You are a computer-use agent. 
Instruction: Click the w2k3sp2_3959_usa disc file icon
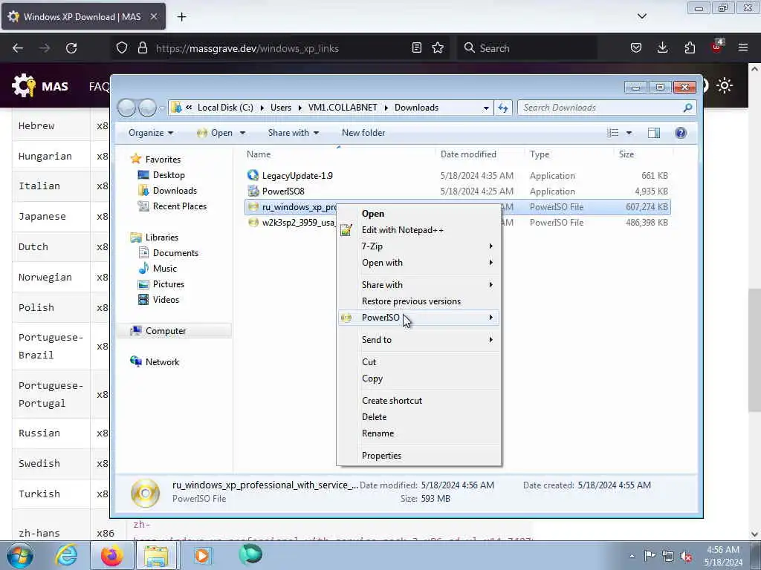pos(253,223)
